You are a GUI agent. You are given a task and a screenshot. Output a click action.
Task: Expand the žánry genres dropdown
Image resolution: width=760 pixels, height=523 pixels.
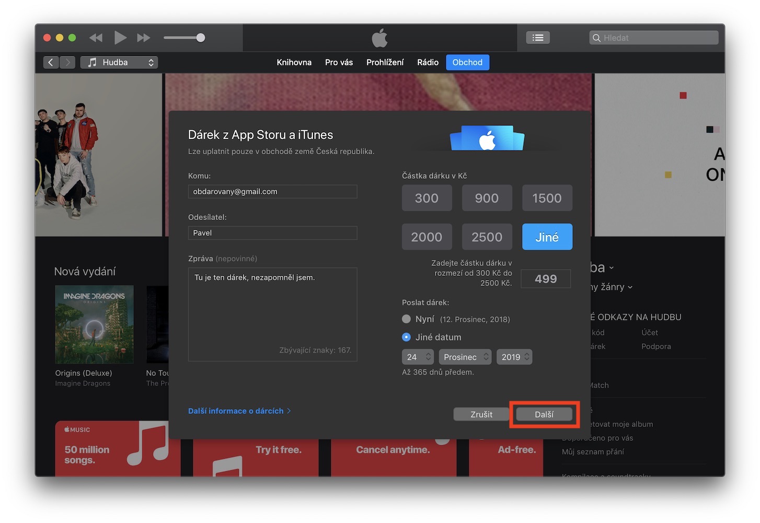pyautogui.click(x=612, y=287)
